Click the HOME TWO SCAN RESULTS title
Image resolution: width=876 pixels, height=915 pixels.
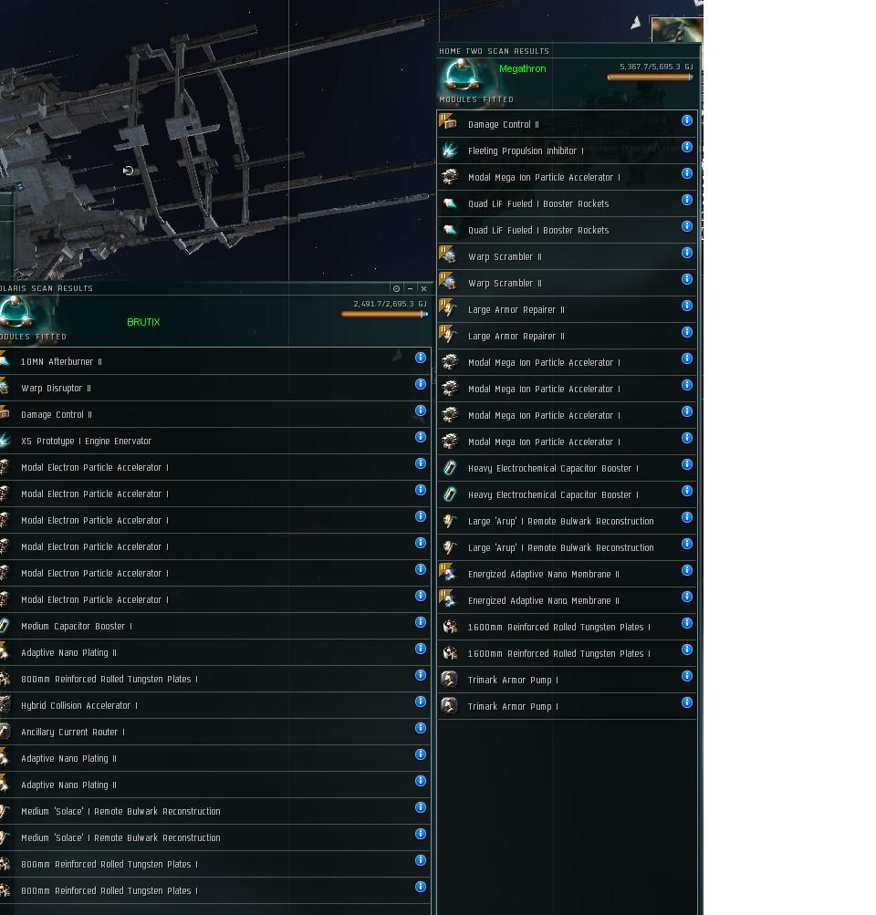pyautogui.click(x=494, y=51)
